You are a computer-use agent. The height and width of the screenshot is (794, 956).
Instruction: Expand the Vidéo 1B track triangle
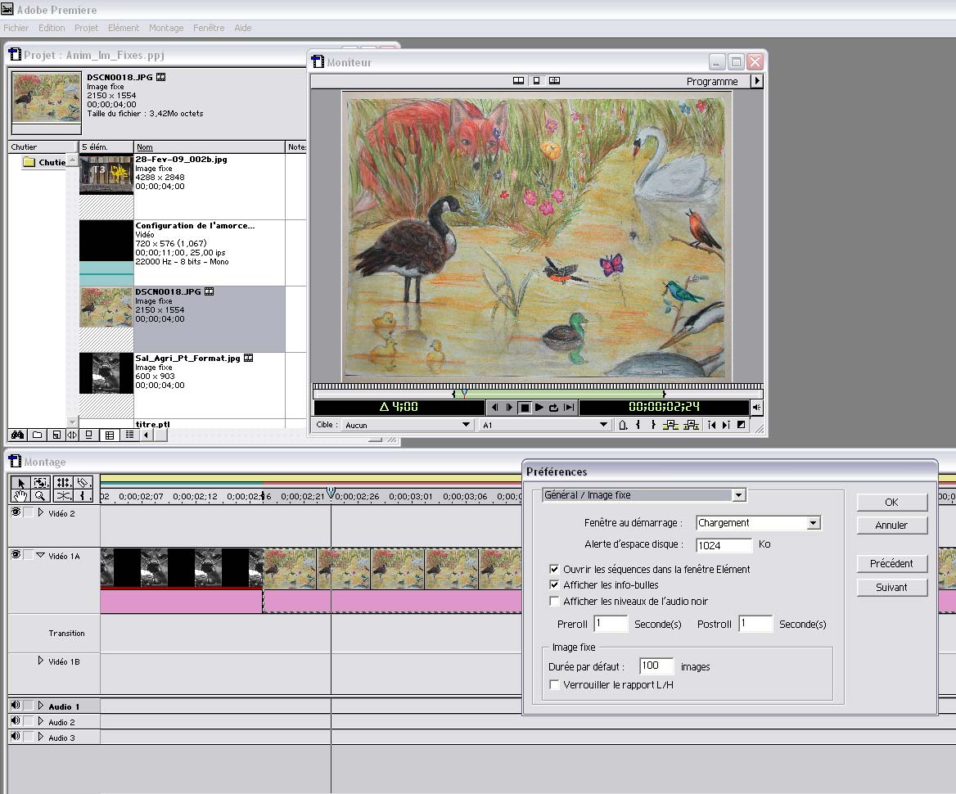click(x=41, y=661)
